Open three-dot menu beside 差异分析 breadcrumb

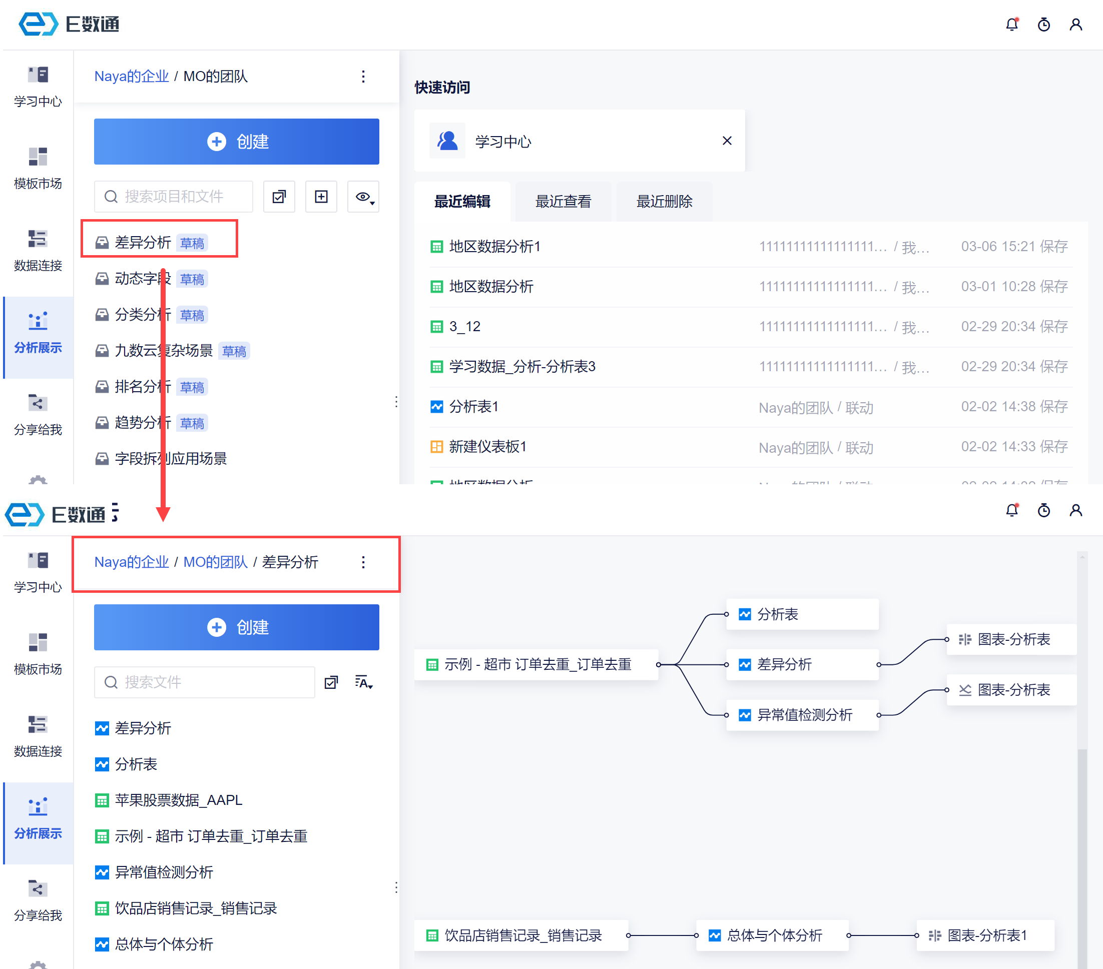[363, 562]
